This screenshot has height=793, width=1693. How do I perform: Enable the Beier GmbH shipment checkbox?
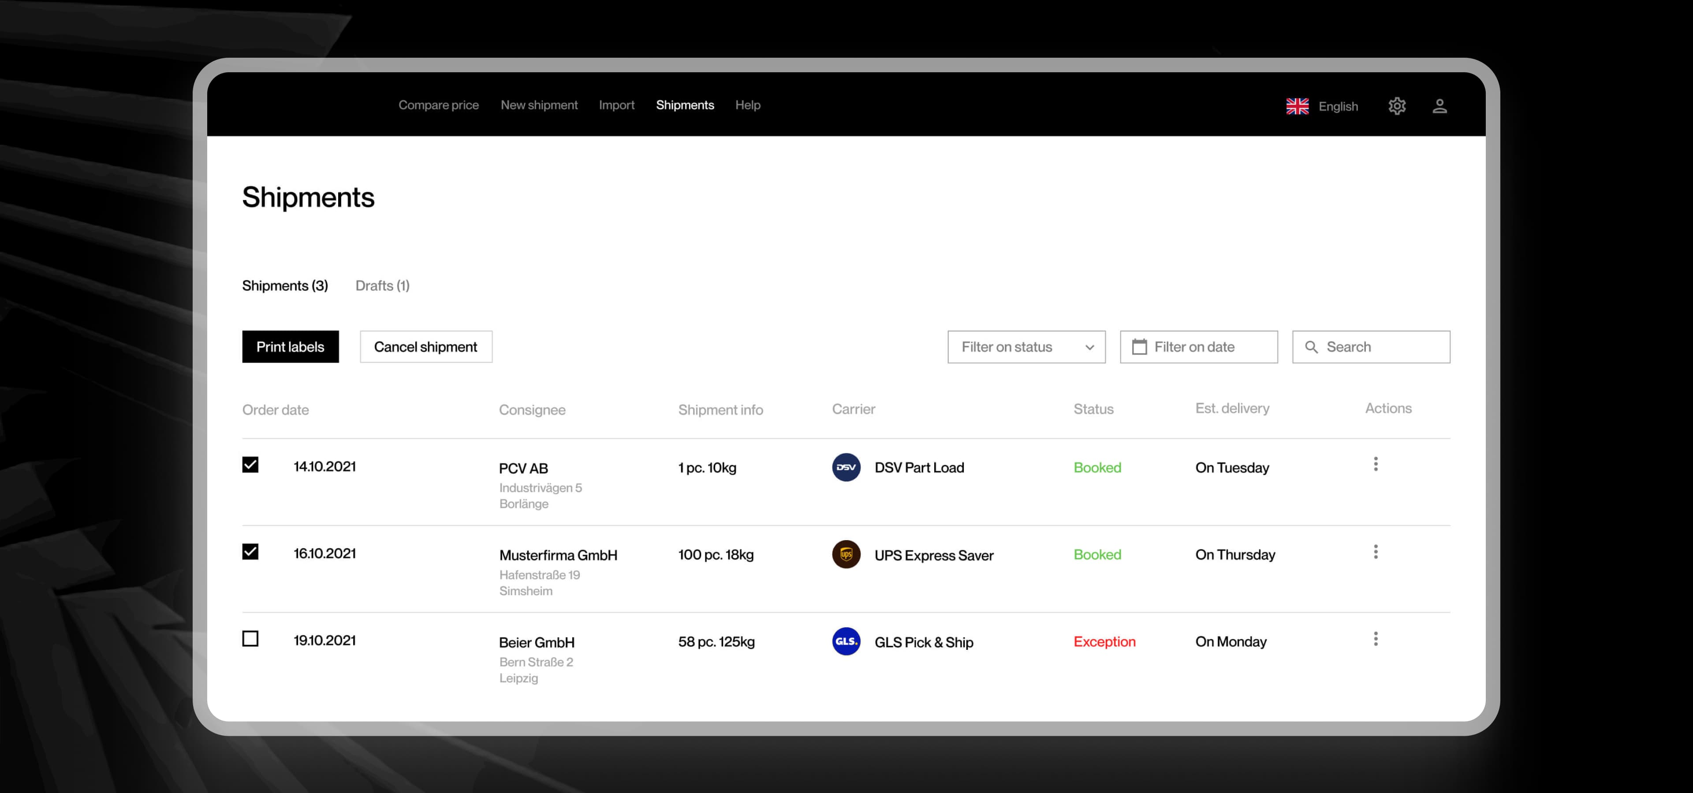(x=250, y=639)
